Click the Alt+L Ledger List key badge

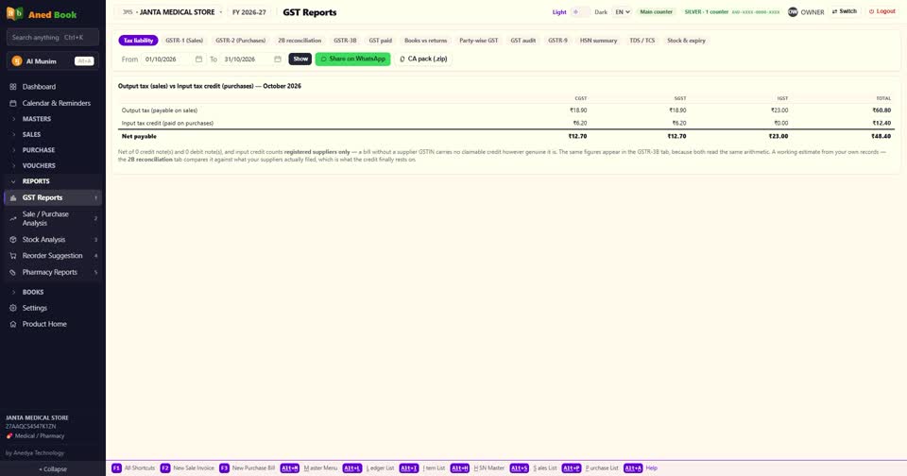352,467
